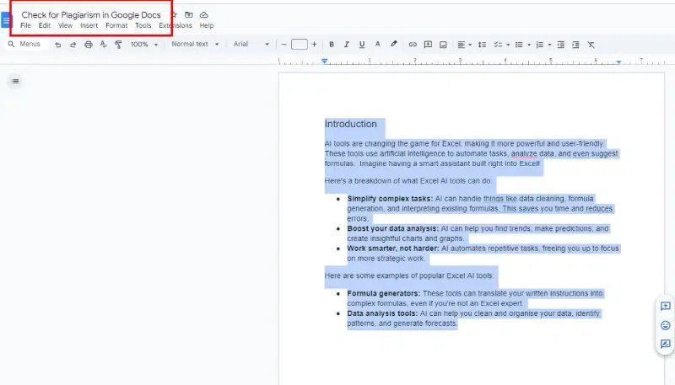675x385 pixels.
Task: Open the highlight color pen
Action: [393, 45]
